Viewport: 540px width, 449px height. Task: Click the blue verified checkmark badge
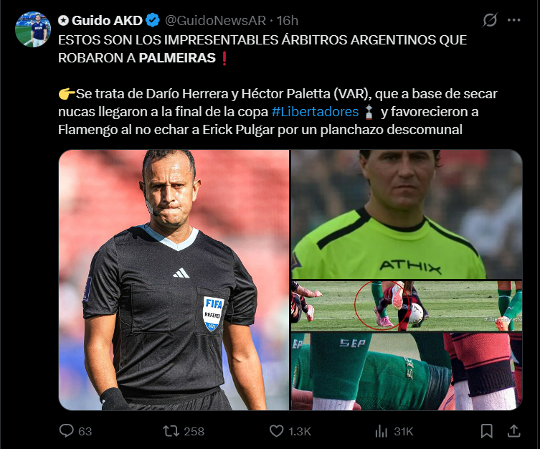153,20
